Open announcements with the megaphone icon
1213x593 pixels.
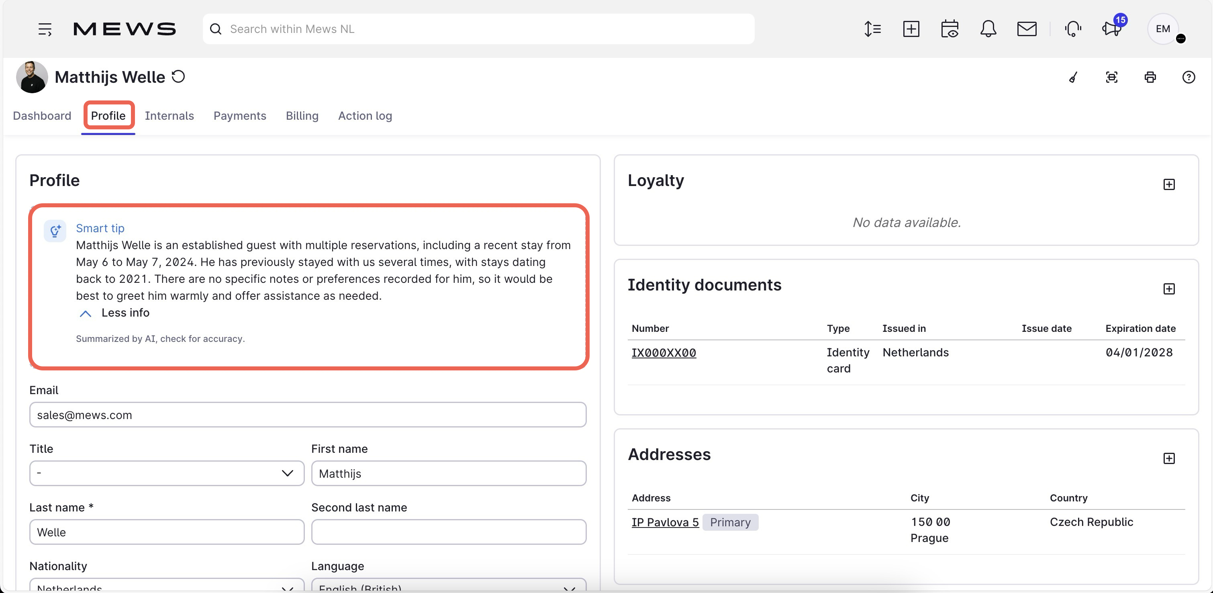click(1111, 29)
